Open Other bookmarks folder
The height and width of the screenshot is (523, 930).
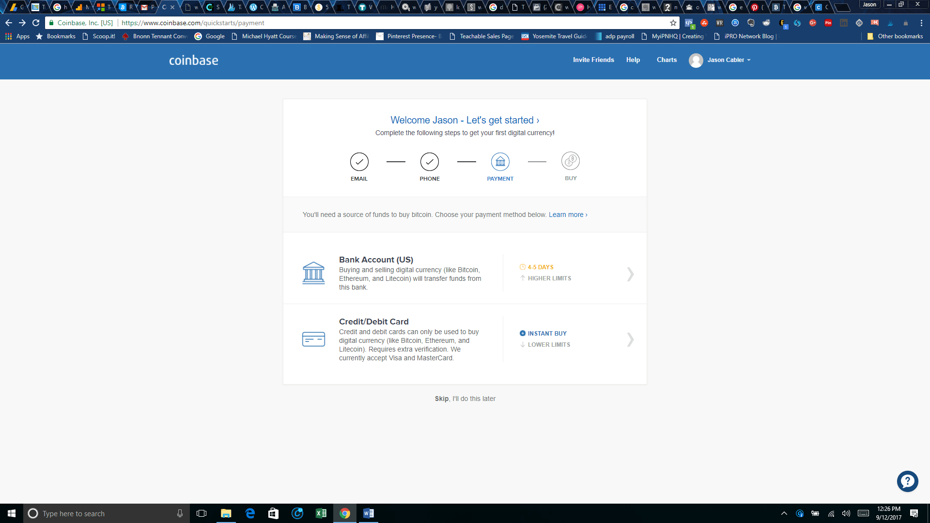pyautogui.click(x=895, y=36)
